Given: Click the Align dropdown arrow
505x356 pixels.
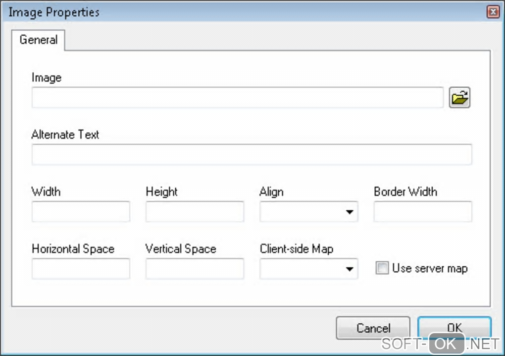Looking at the screenshot, I should [x=350, y=212].
